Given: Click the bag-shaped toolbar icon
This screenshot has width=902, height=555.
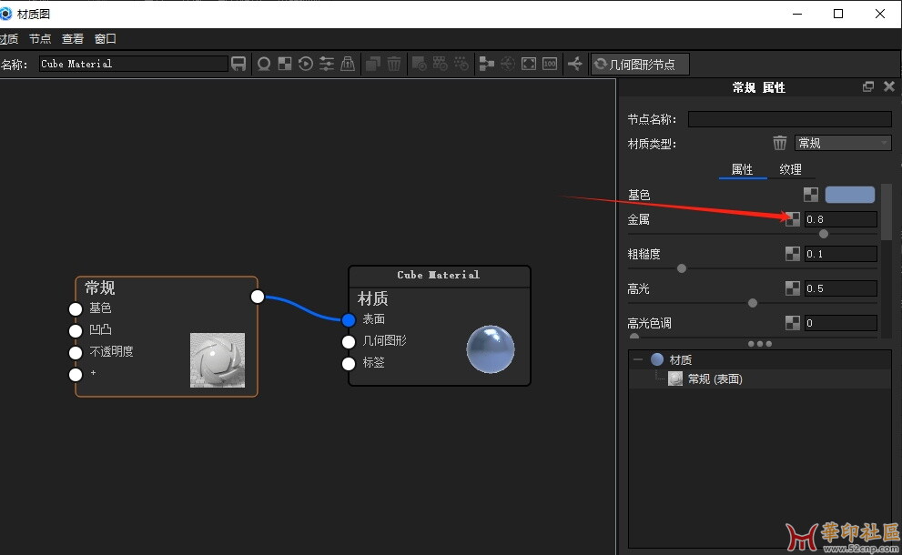Looking at the screenshot, I should (x=348, y=64).
